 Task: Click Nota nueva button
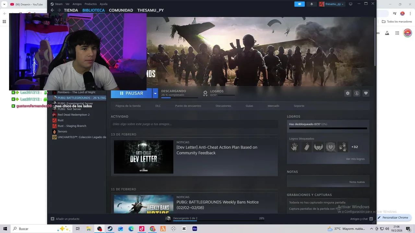pos(357,182)
